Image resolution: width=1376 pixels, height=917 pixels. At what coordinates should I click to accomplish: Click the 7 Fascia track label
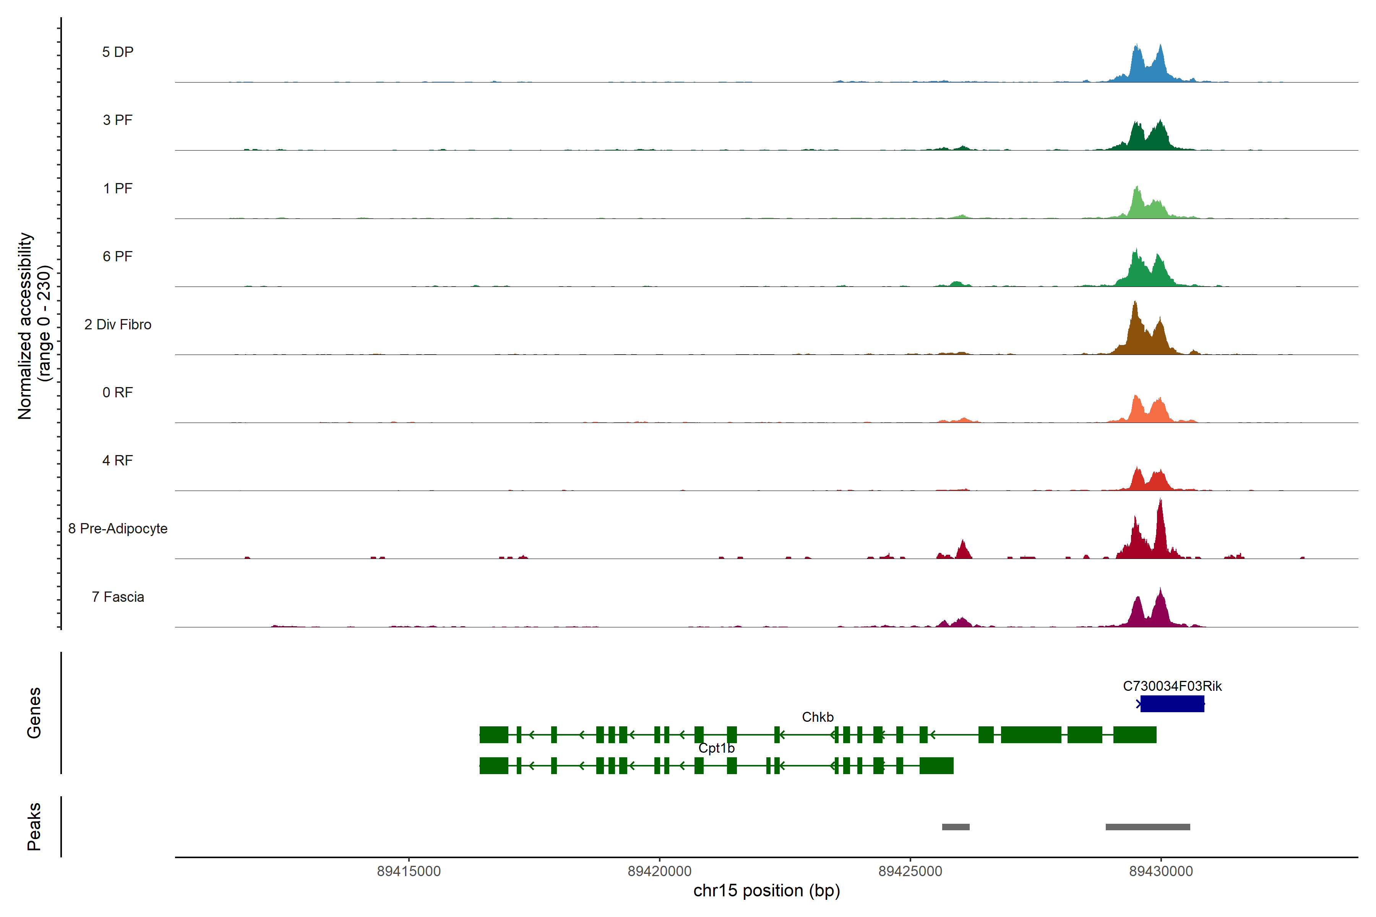coord(118,597)
